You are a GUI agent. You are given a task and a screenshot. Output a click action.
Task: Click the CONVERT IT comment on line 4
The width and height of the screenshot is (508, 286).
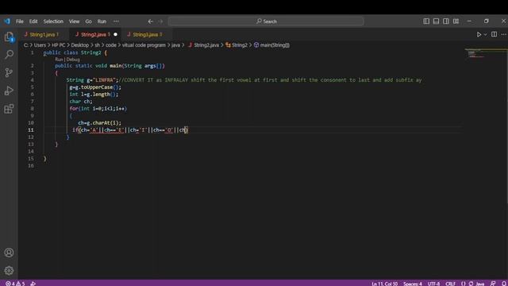[270, 80]
